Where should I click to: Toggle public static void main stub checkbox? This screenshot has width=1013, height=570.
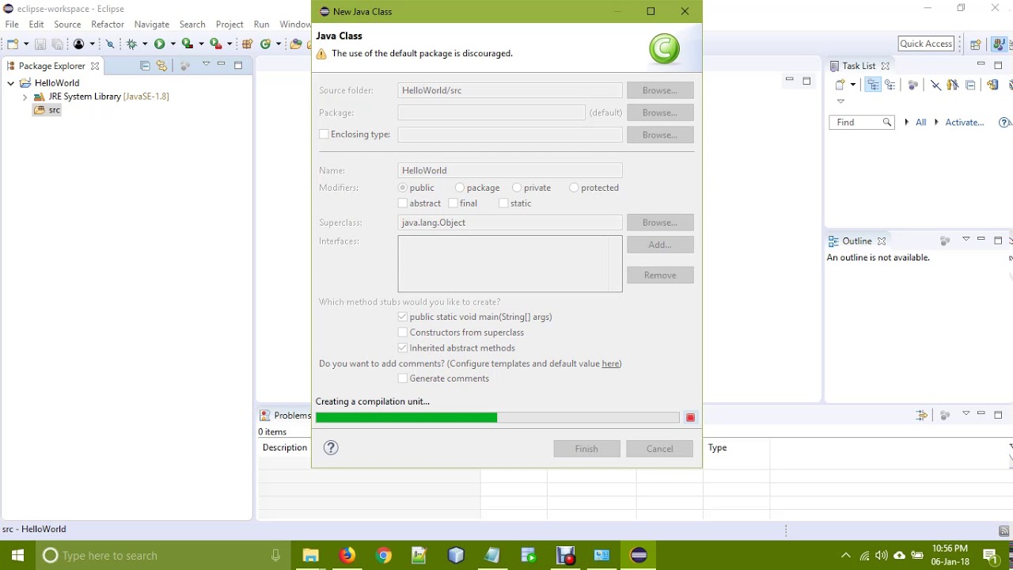click(403, 317)
